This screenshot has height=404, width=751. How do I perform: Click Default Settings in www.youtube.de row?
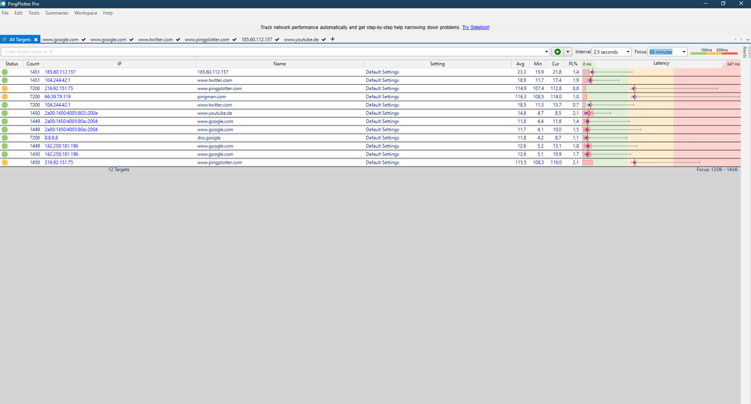(382, 113)
